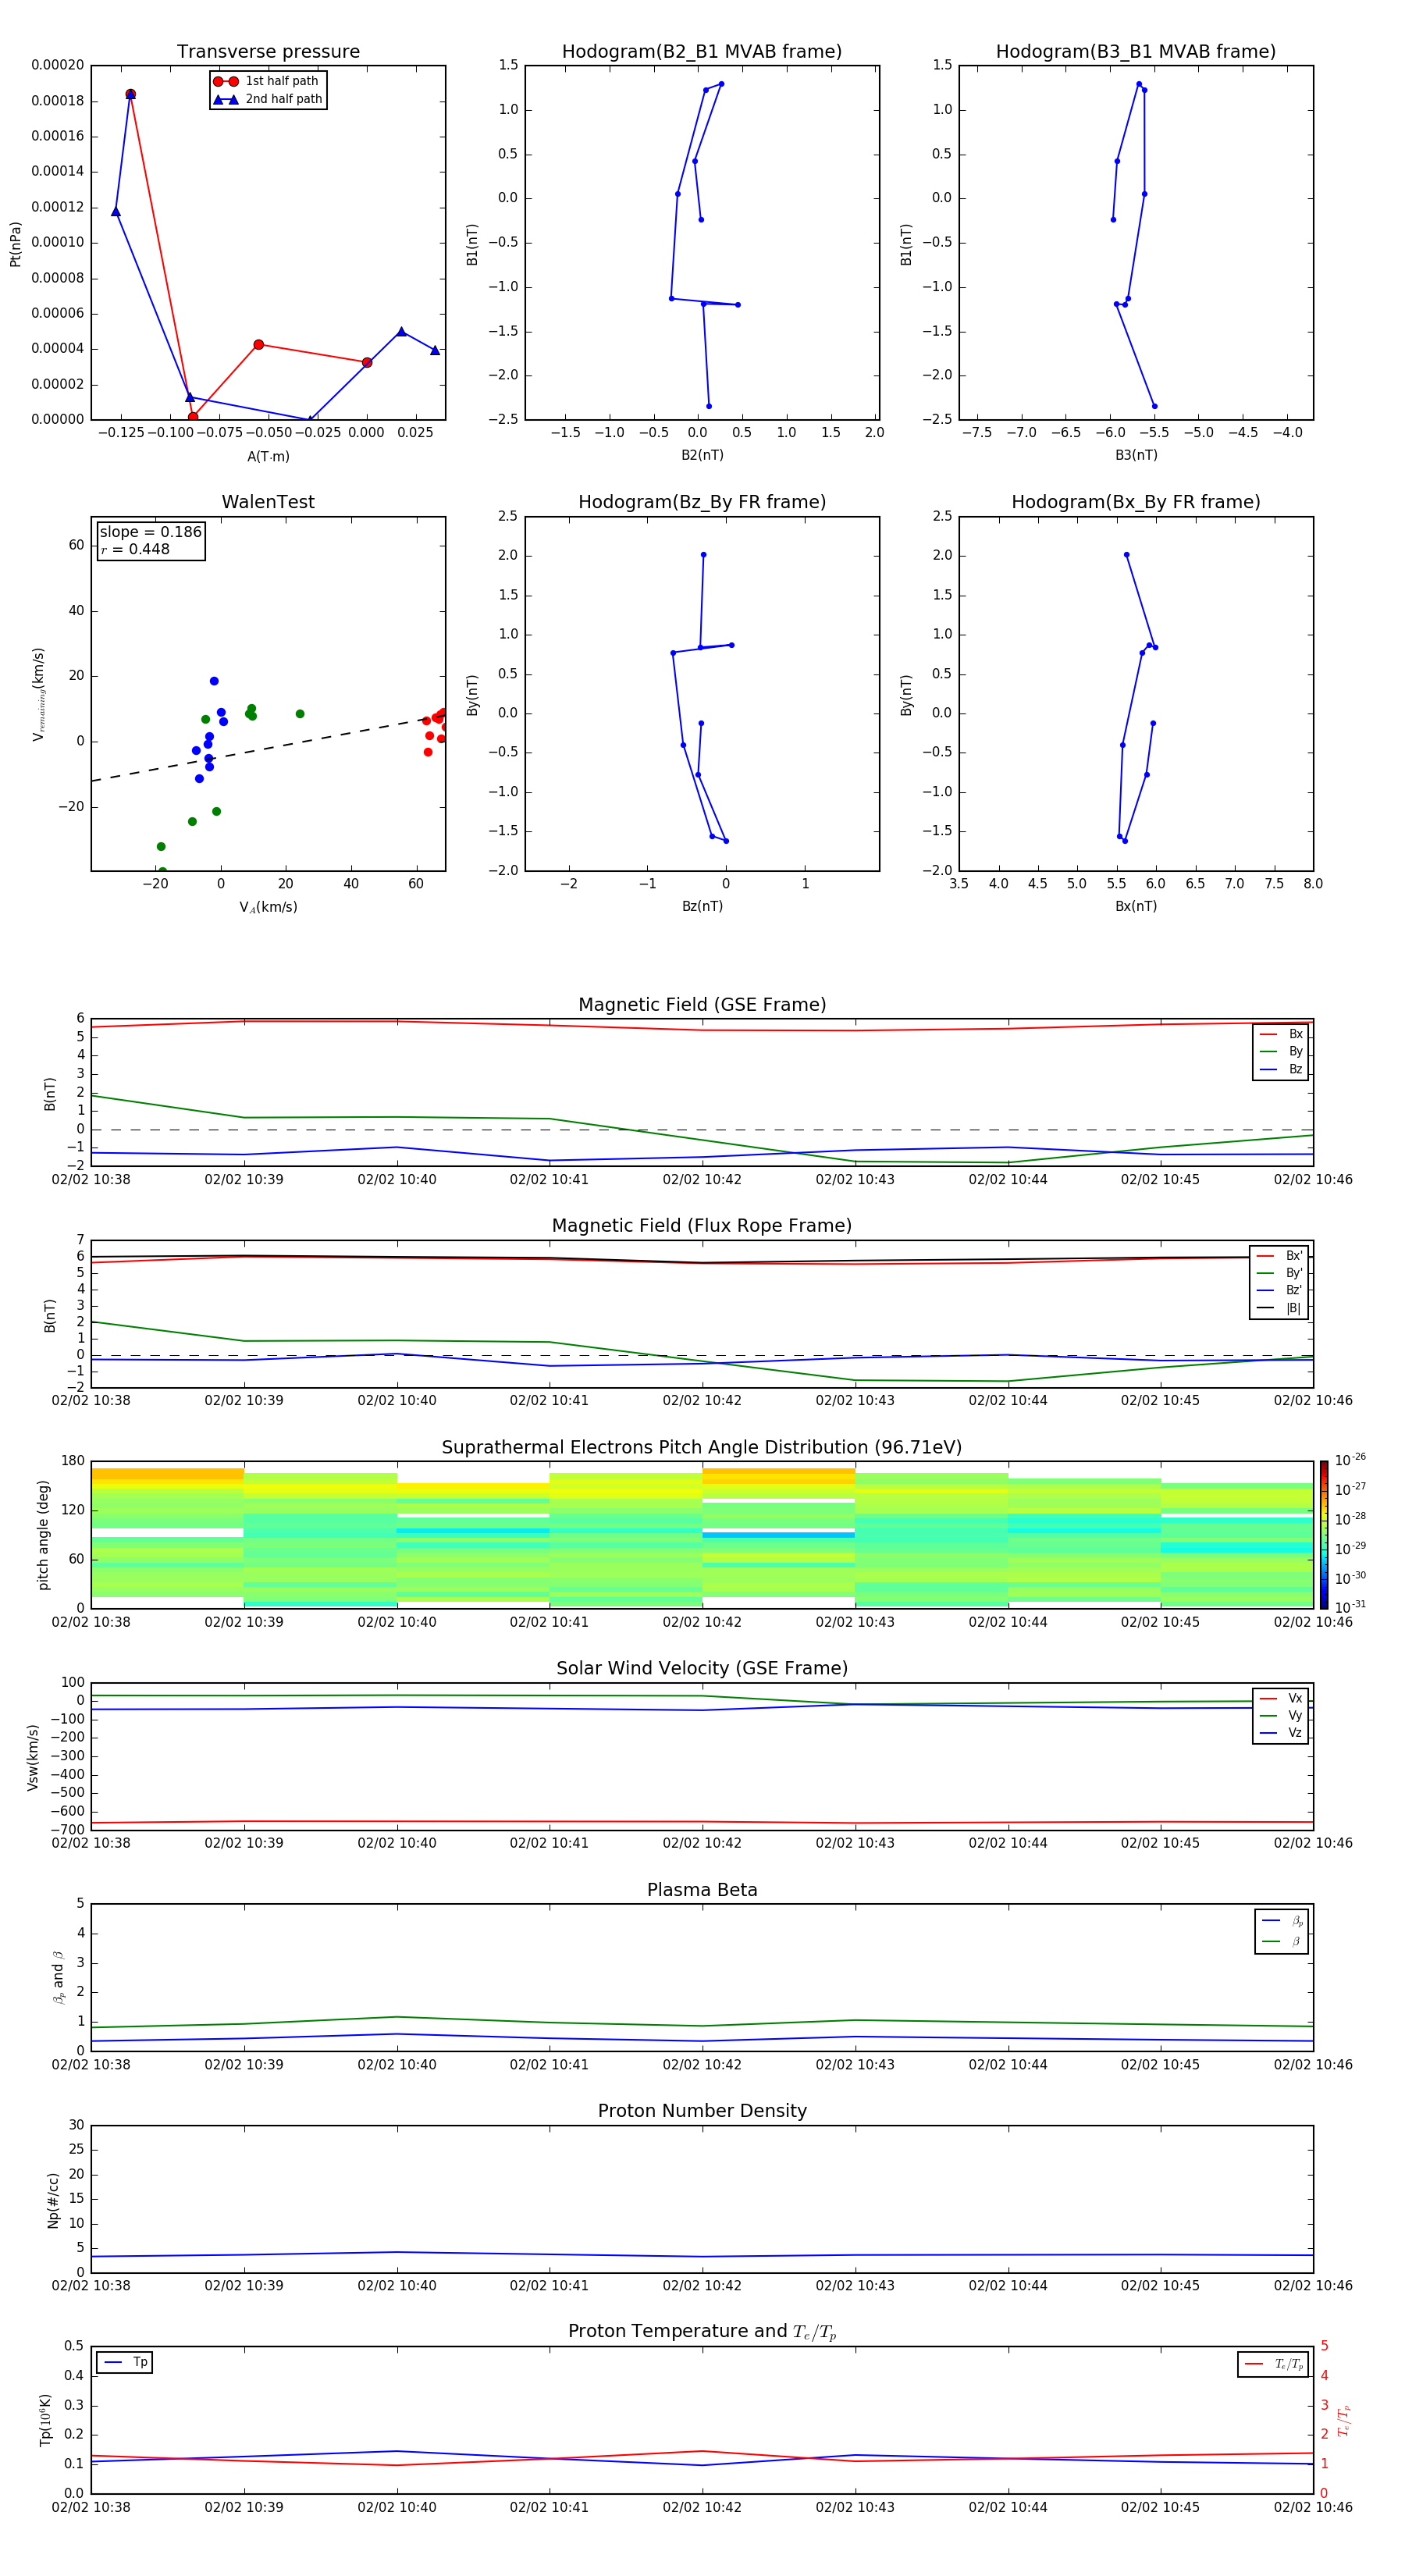Click the "Vx" solar wind legend entry

click(x=1281, y=1698)
